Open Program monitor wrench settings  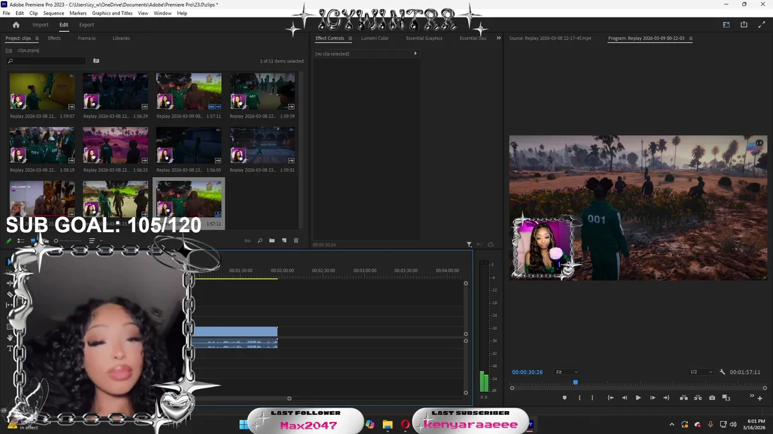click(x=722, y=372)
